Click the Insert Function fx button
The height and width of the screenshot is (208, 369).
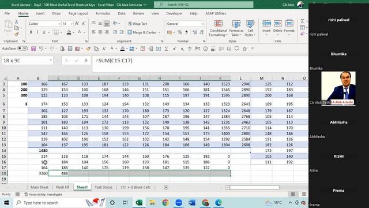[86, 61]
